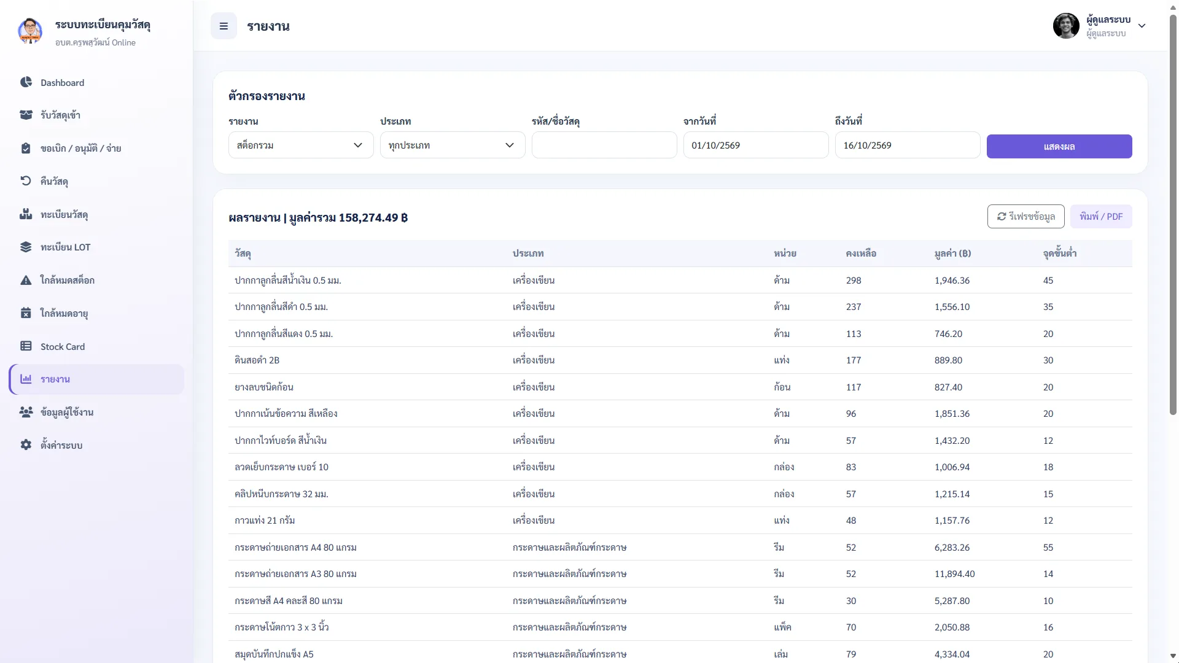This screenshot has width=1179, height=663.
Task: Click the รหัส/ชื่อวัสดุ search input field
Action: (x=604, y=145)
